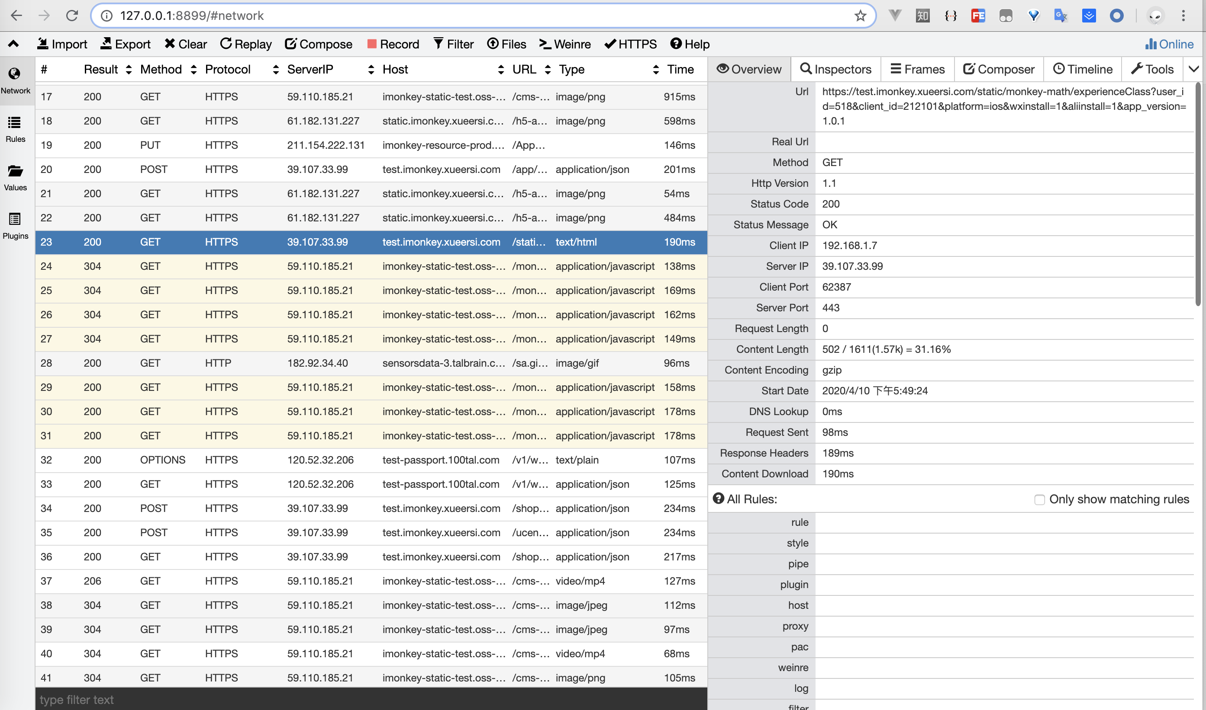Collapse the top menu with up chevron

click(13, 44)
